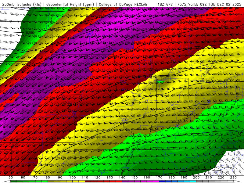Click the "120" colorbar label
This screenshot has width=244, height=183.
click(x=97, y=178)
